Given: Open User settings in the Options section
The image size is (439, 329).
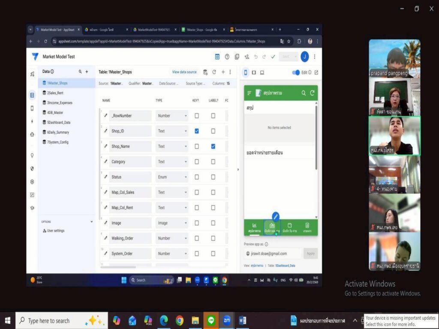Looking at the screenshot, I should coord(54,231).
